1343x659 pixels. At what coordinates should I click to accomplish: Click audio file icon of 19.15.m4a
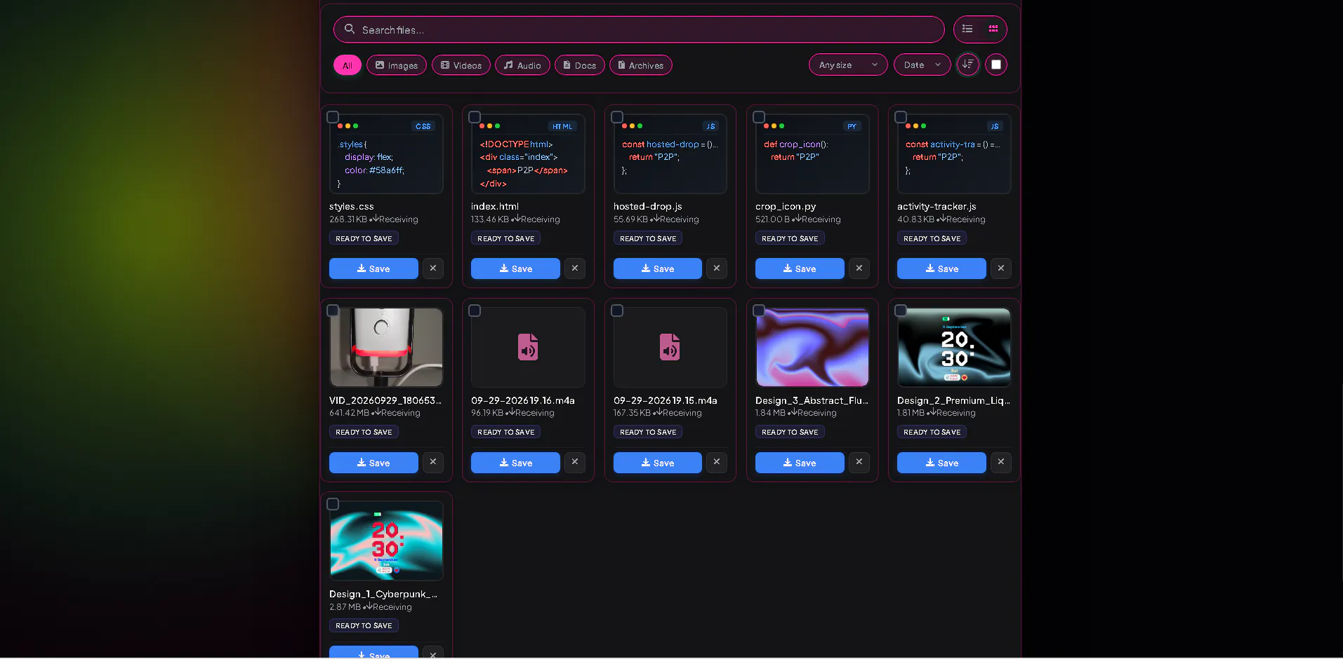pos(670,347)
